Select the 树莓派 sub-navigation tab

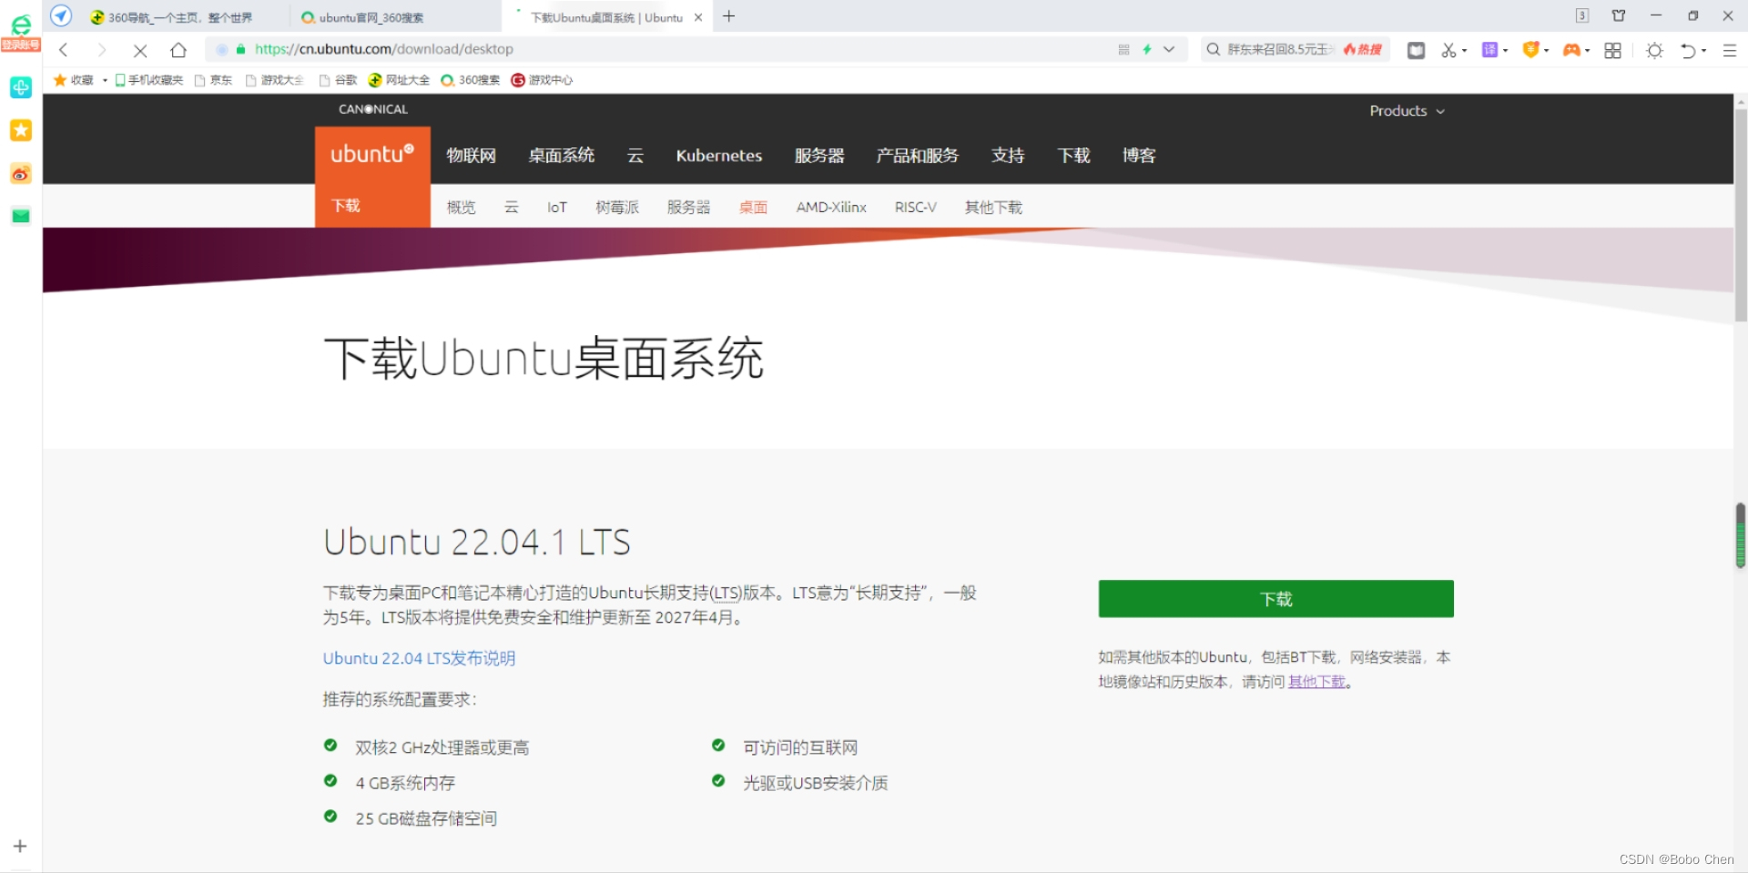617,208
